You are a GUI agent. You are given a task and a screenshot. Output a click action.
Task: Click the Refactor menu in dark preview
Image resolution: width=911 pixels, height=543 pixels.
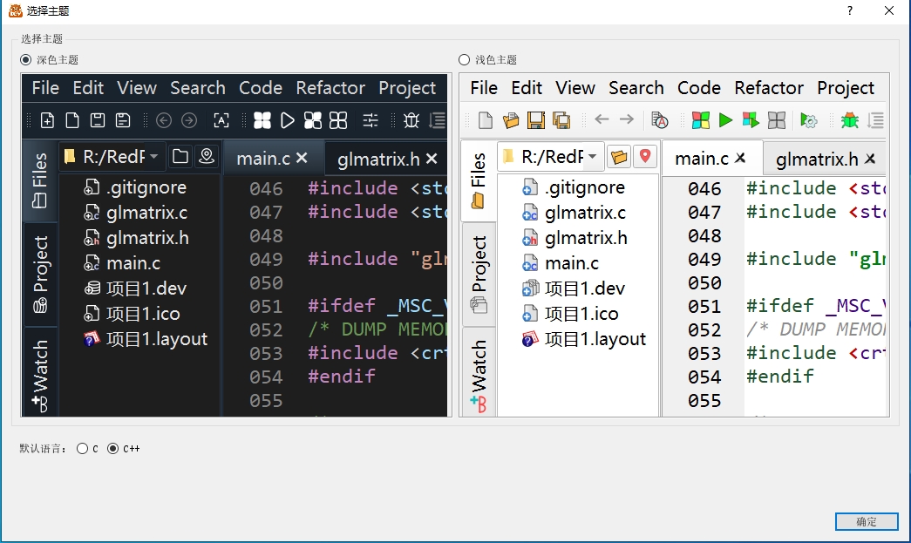330,88
